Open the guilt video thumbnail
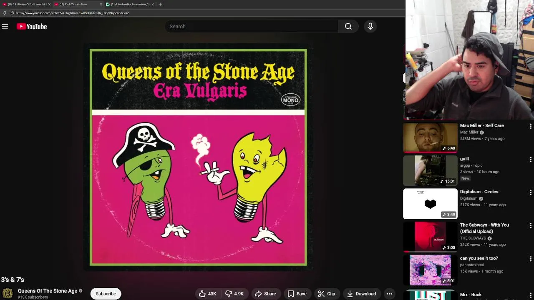 point(430,170)
